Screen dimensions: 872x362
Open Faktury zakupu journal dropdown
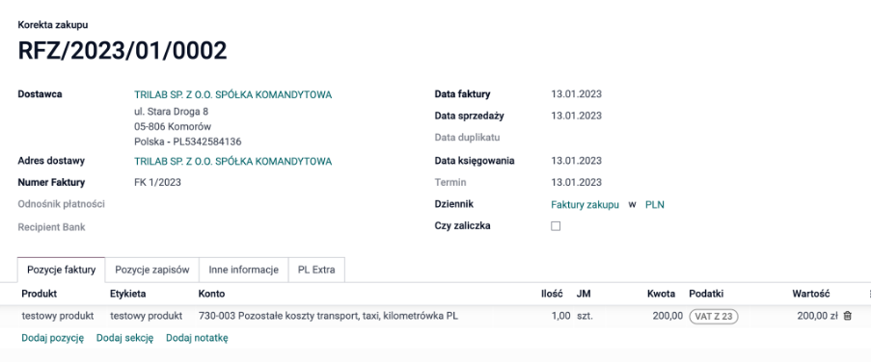[586, 205]
